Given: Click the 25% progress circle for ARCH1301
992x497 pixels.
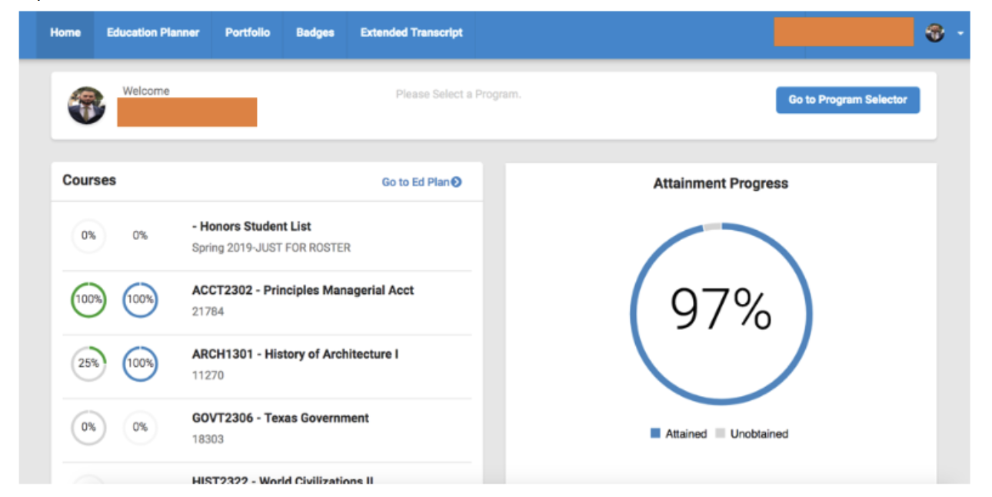Looking at the screenshot, I should pos(88,364).
